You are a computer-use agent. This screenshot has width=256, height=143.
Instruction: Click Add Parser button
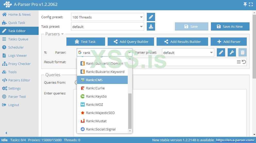(229, 42)
